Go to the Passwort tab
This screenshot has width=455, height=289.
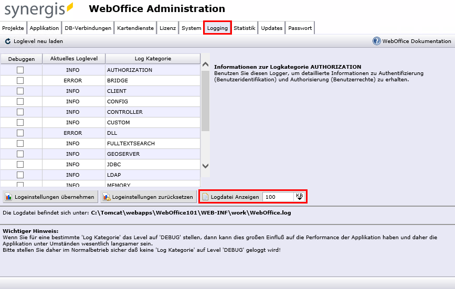tap(300, 28)
